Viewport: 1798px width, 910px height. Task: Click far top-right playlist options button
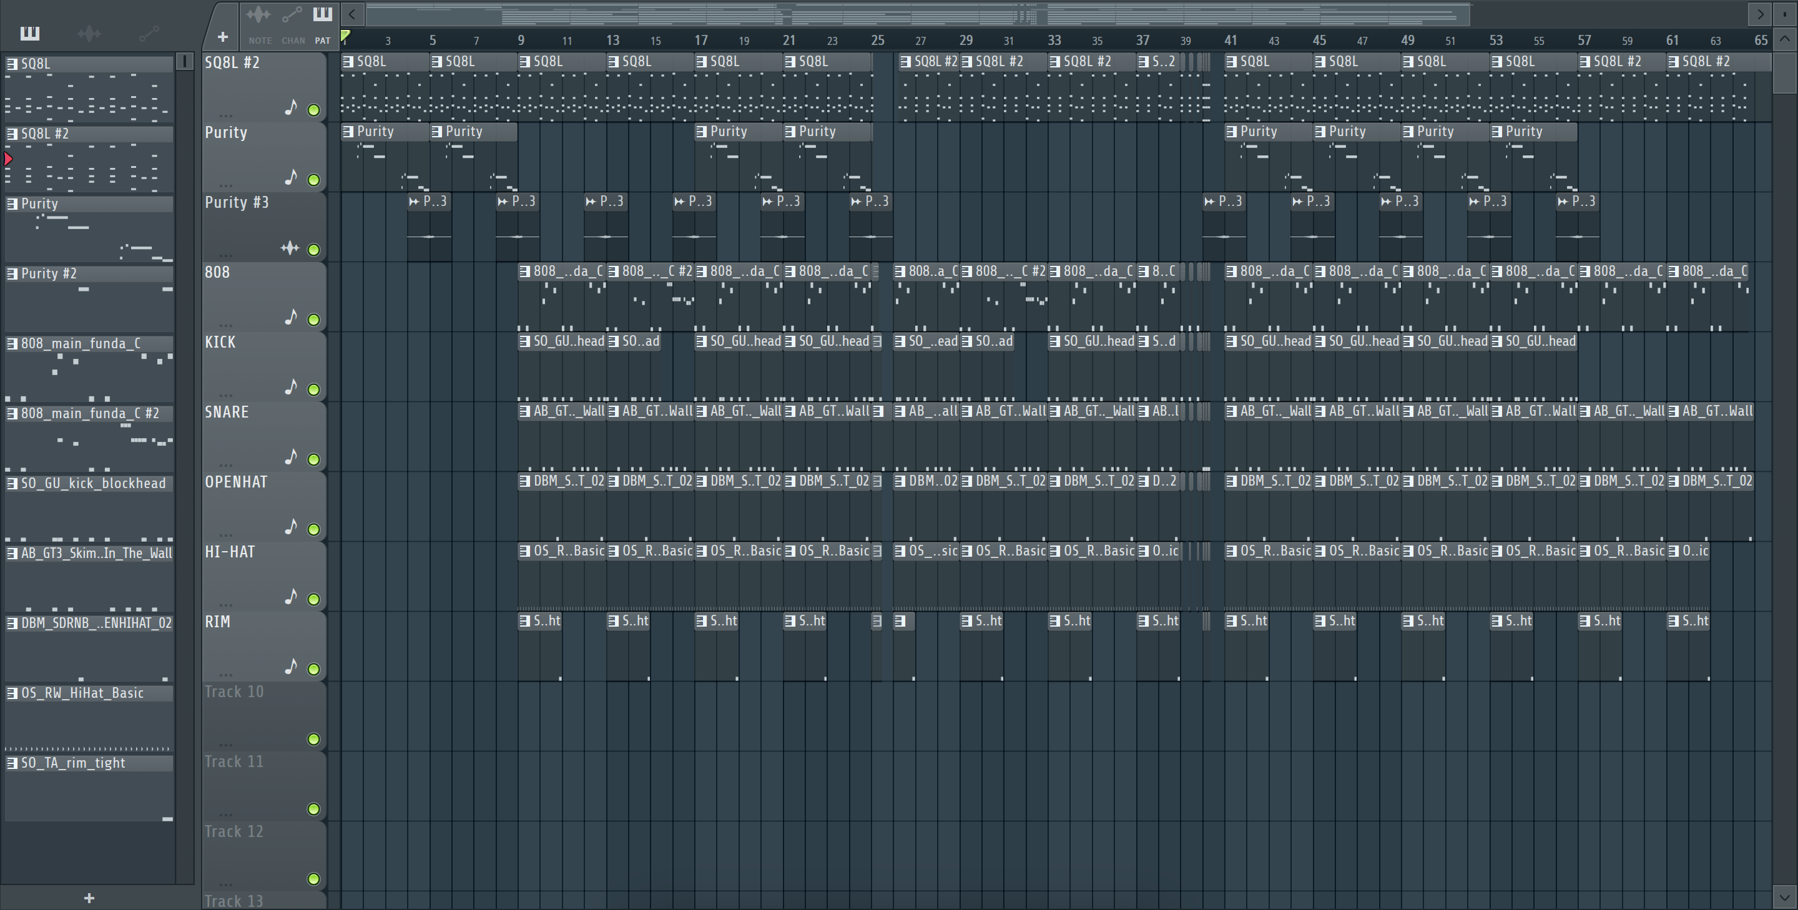tap(1785, 14)
